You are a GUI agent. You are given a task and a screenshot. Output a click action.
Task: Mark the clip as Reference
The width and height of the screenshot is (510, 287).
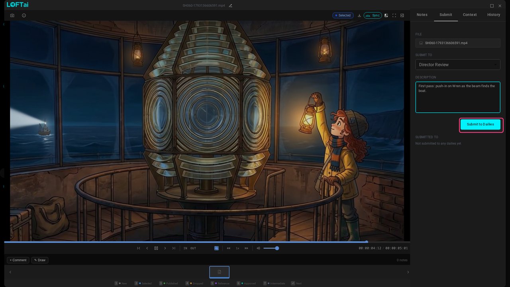[x=220, y=283]
